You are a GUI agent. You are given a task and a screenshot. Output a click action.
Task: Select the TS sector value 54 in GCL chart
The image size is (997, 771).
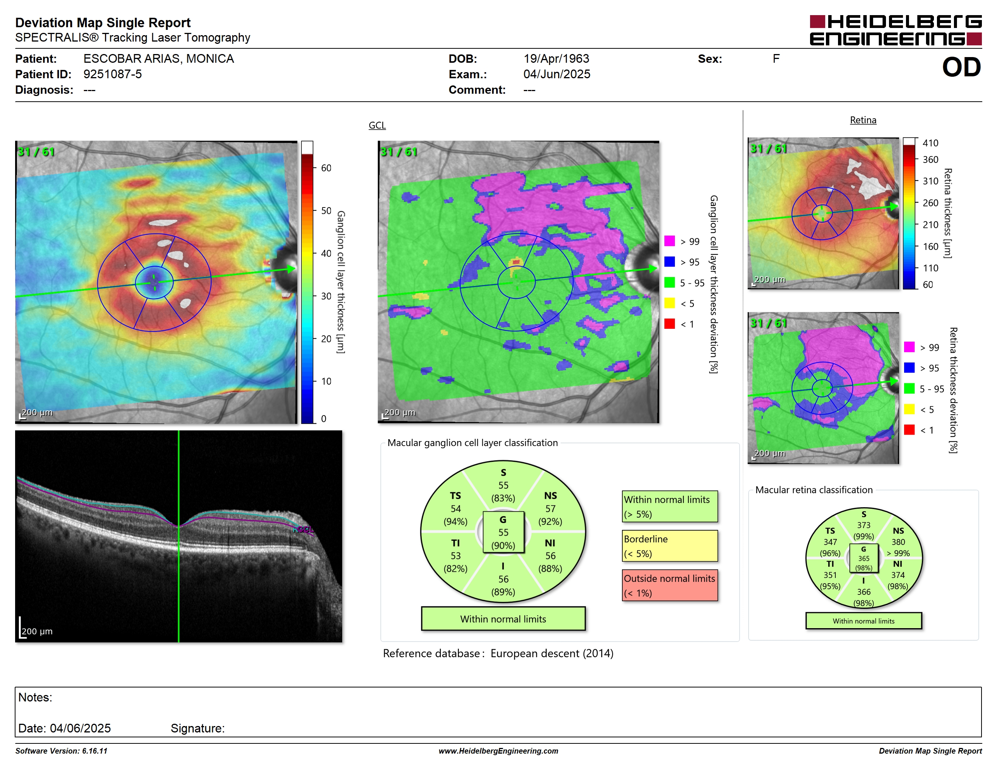pyautogui.click(x=455, y=508)
